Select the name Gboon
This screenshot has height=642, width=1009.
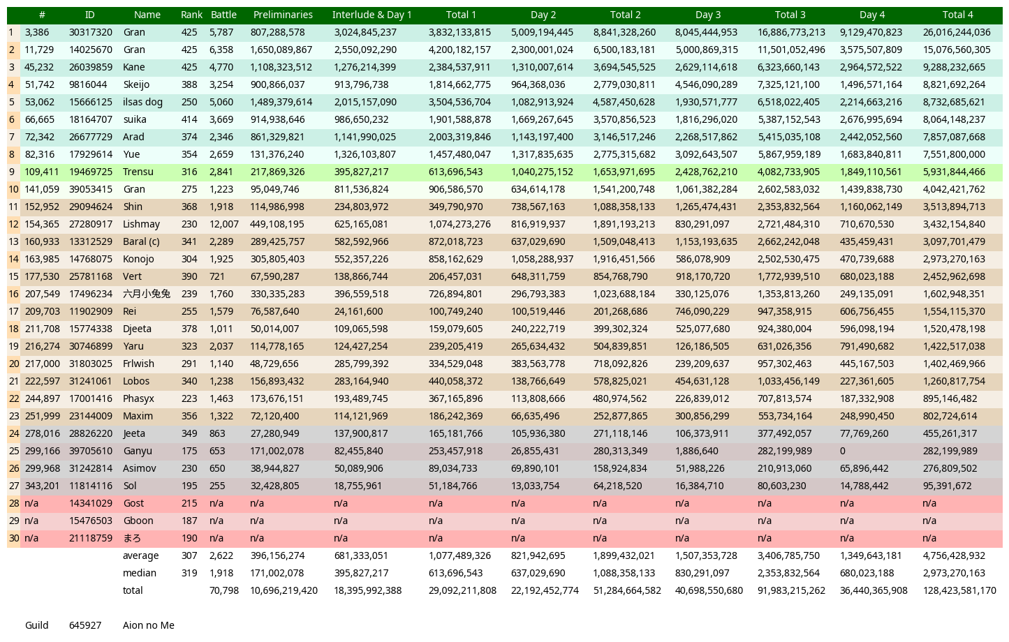tap(138, 521)
